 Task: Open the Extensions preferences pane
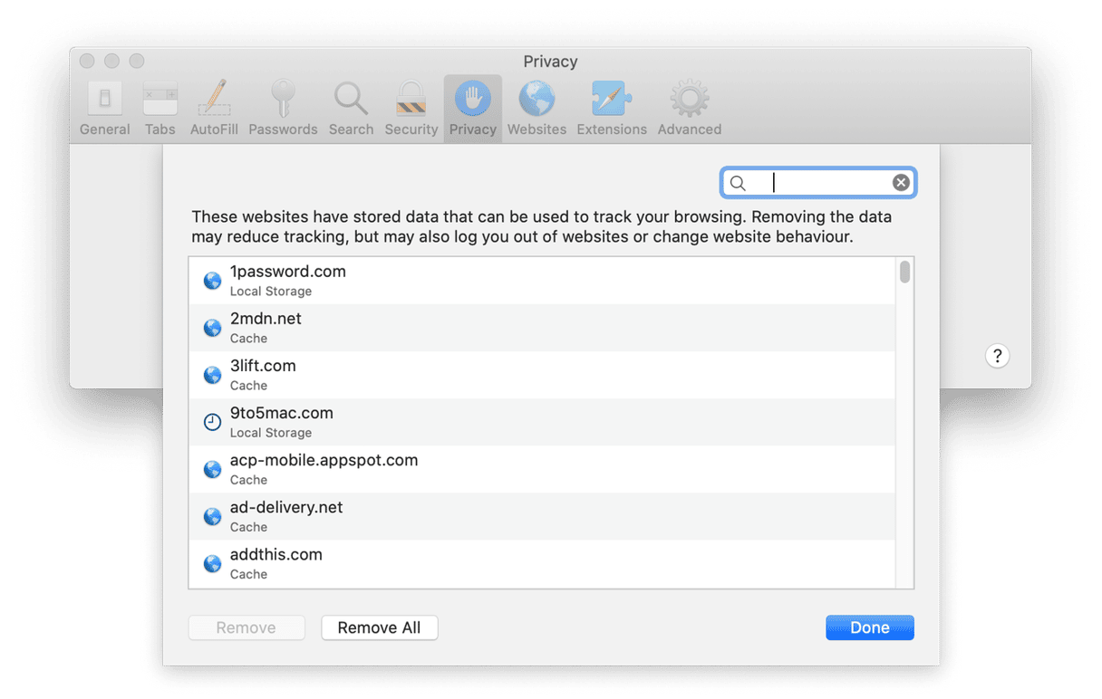coord(612,108)
